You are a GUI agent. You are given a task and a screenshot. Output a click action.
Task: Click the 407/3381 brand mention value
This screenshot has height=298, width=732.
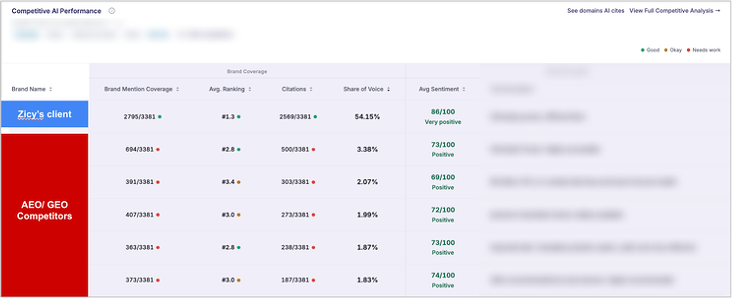[x=140, y=215]
